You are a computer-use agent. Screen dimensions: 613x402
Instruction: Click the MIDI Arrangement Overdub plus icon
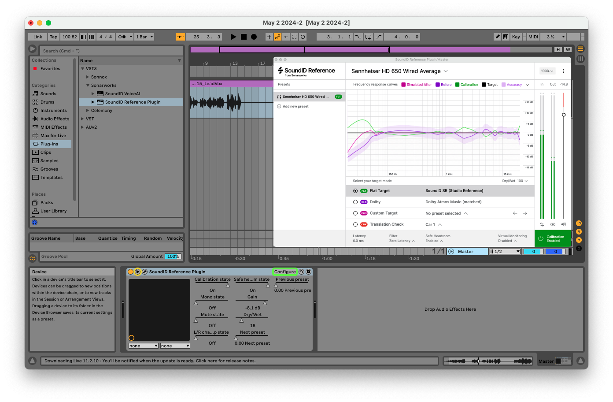click(269, 37)
